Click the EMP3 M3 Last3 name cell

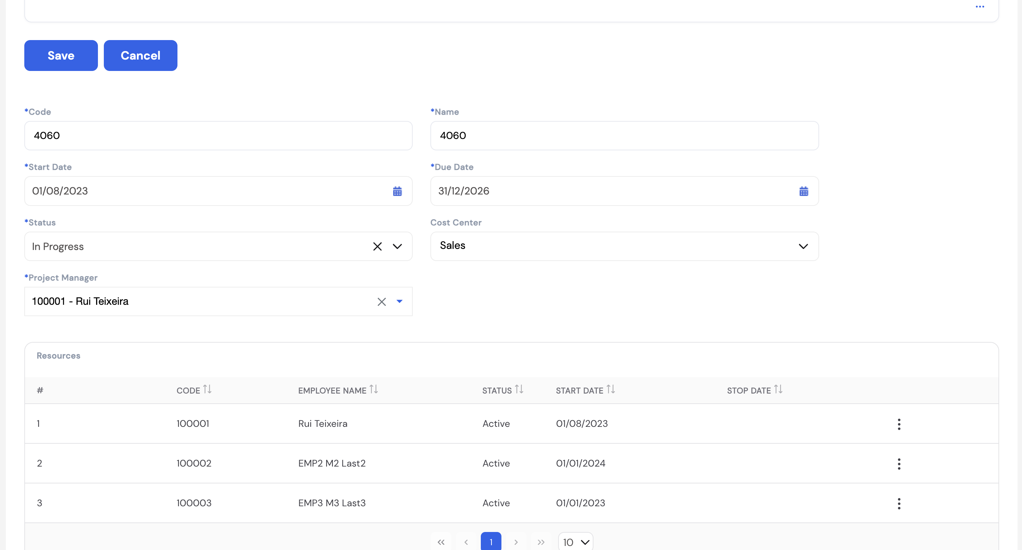[x=332, y=503]
